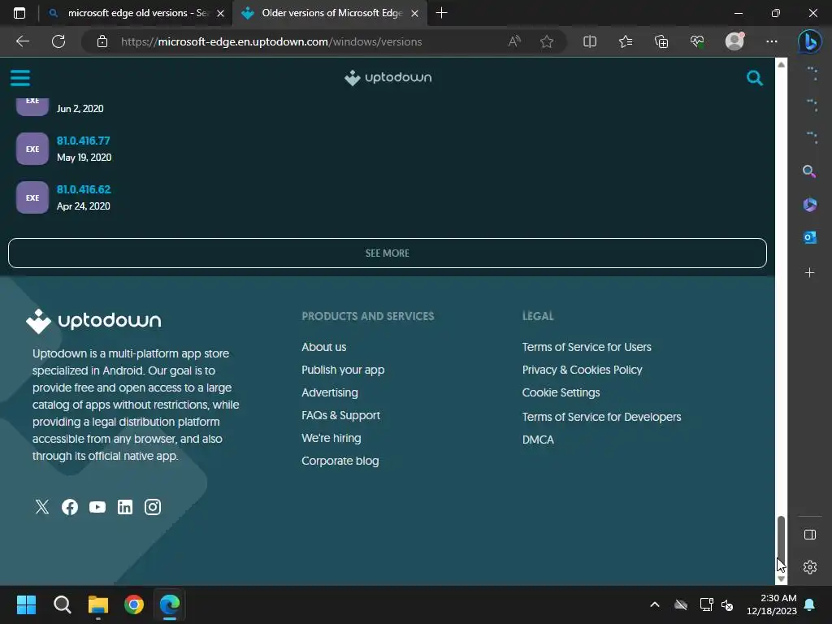Open the Edge profile avatar
Image resolution: width=832 pixels, height=624 pixels.
tap(734, 41)
